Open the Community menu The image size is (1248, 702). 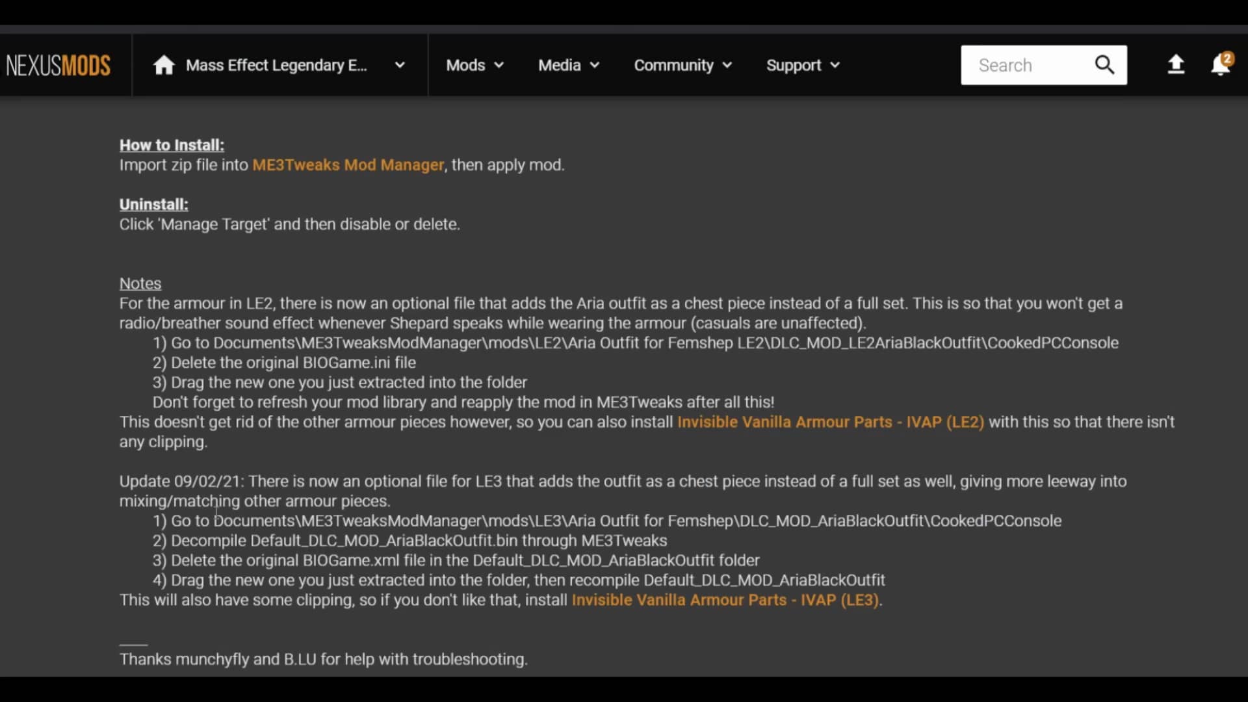pos(673,65)
